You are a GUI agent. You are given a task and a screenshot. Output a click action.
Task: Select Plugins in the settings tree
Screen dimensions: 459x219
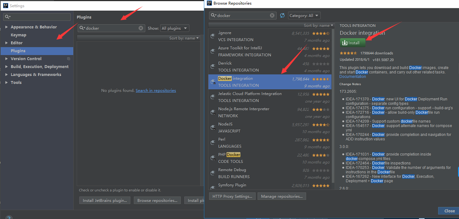click(x=37, y=51)
